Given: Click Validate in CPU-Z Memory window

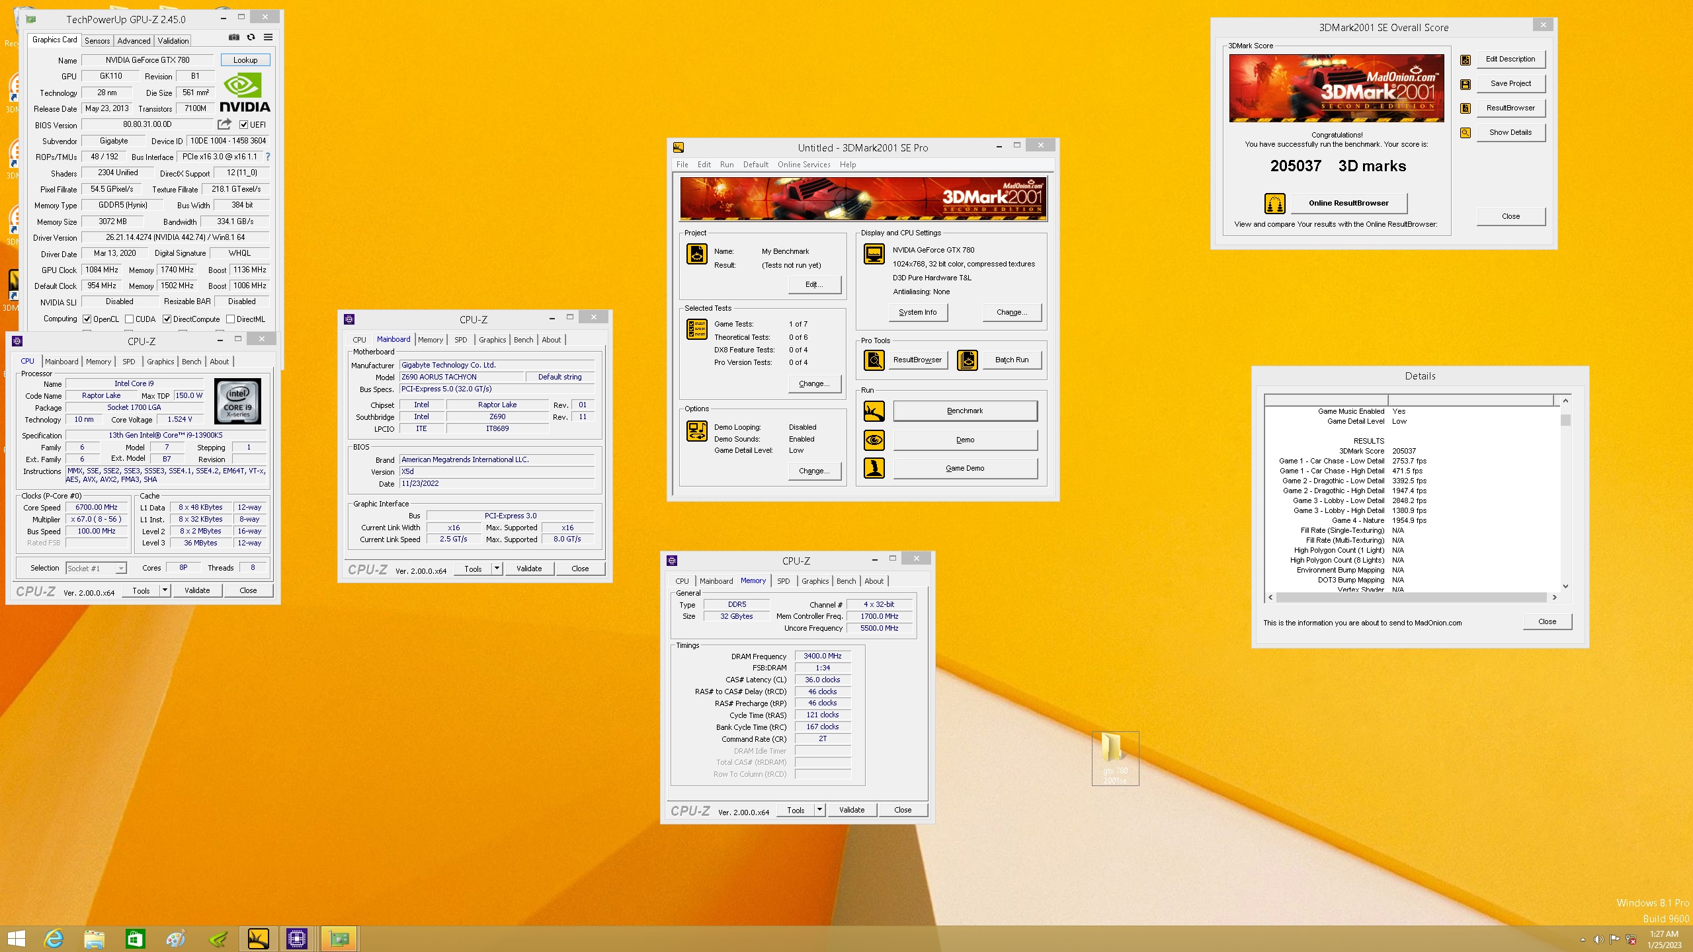Looking at the screenshot, I should (852, 810).
